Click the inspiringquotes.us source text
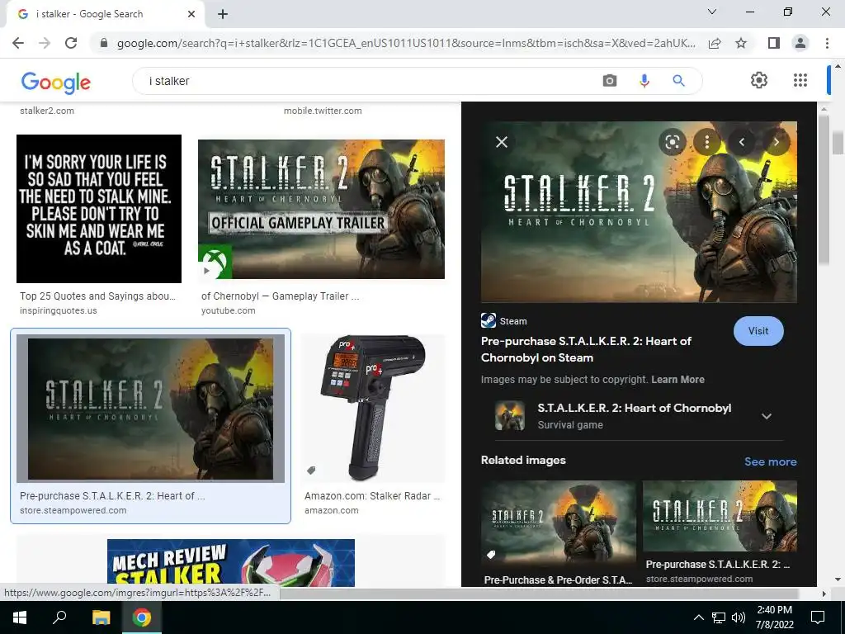Viewport: 845px width, 634px height. point(59,310)
